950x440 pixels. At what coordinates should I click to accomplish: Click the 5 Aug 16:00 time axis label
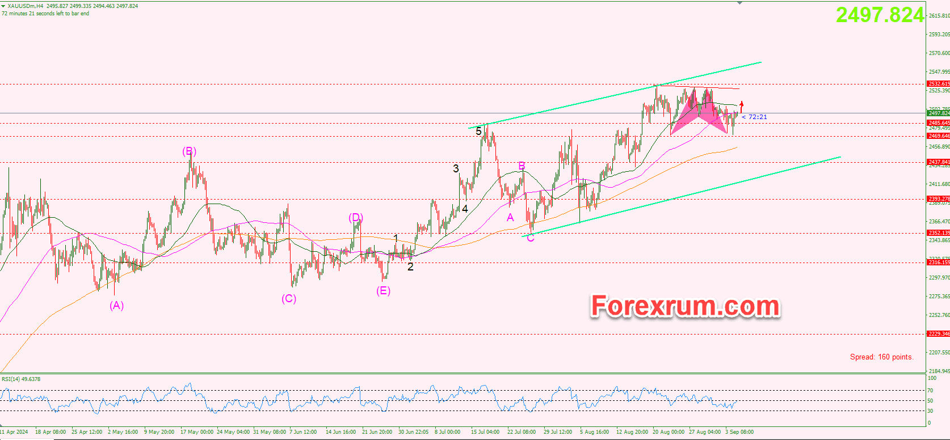coord(594,432)
